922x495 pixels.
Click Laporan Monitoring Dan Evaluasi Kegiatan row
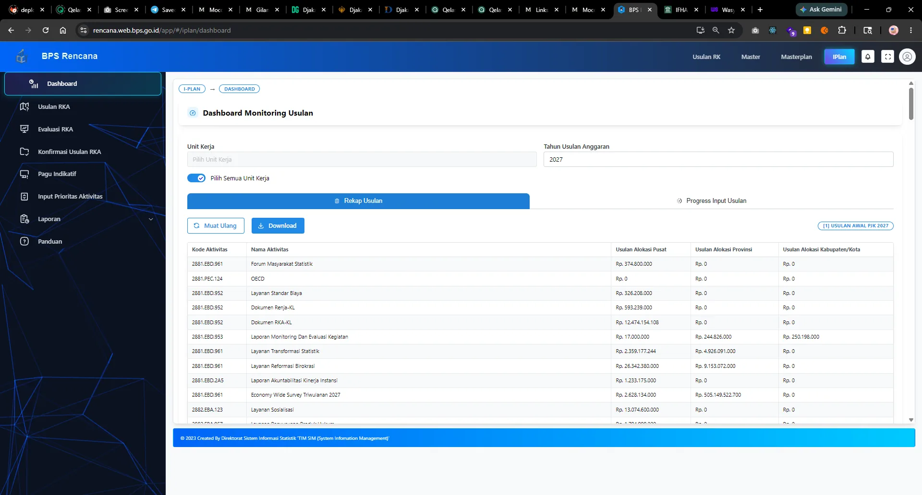(x=540, y=337)
